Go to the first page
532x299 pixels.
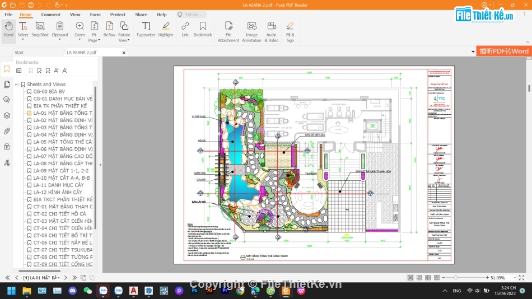(7, 278)
